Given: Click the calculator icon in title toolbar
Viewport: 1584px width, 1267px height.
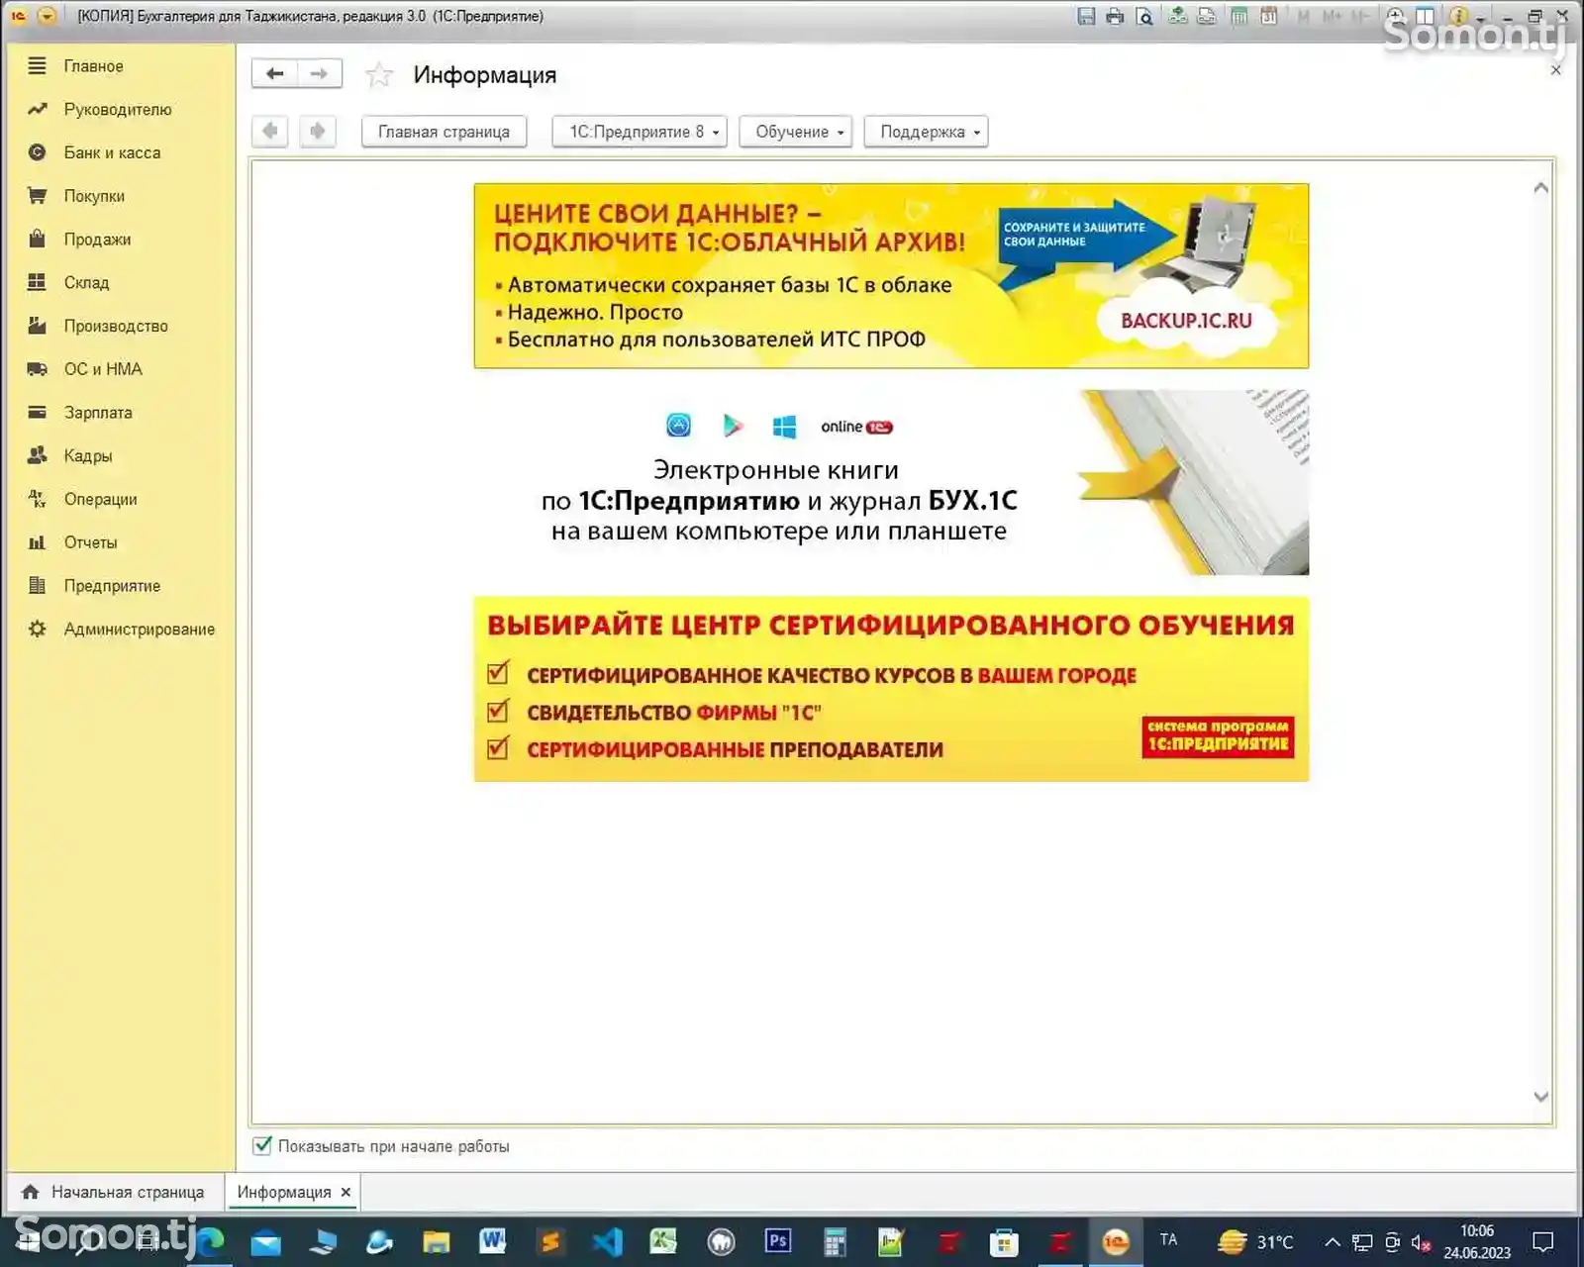Looking at the screenshot, I should [x=1238, y=16].
